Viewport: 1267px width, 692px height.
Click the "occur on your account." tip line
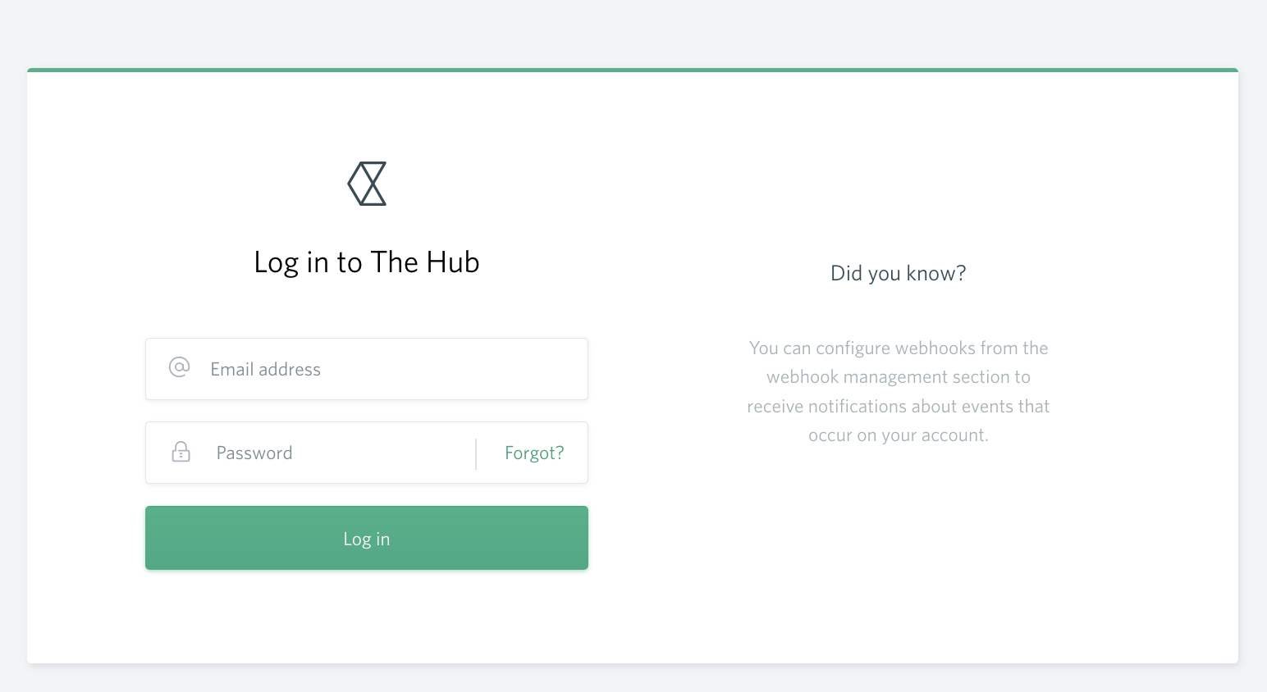point(898,435)
